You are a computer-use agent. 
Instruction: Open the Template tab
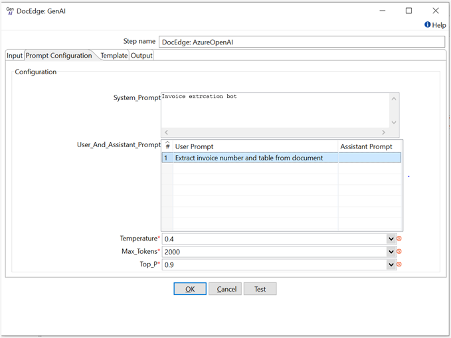(114, 56)
